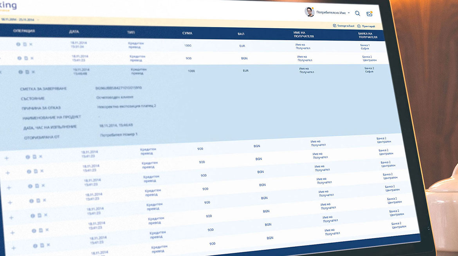Screen dimensions: 458x256
Task: Select the date cell '18.11.2014 15:31:34'
Action: 78,45
